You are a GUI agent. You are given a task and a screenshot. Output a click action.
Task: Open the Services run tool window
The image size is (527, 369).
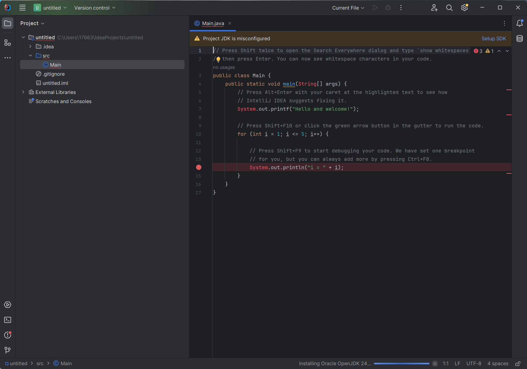pyautogui.click(x=8, y=305)
